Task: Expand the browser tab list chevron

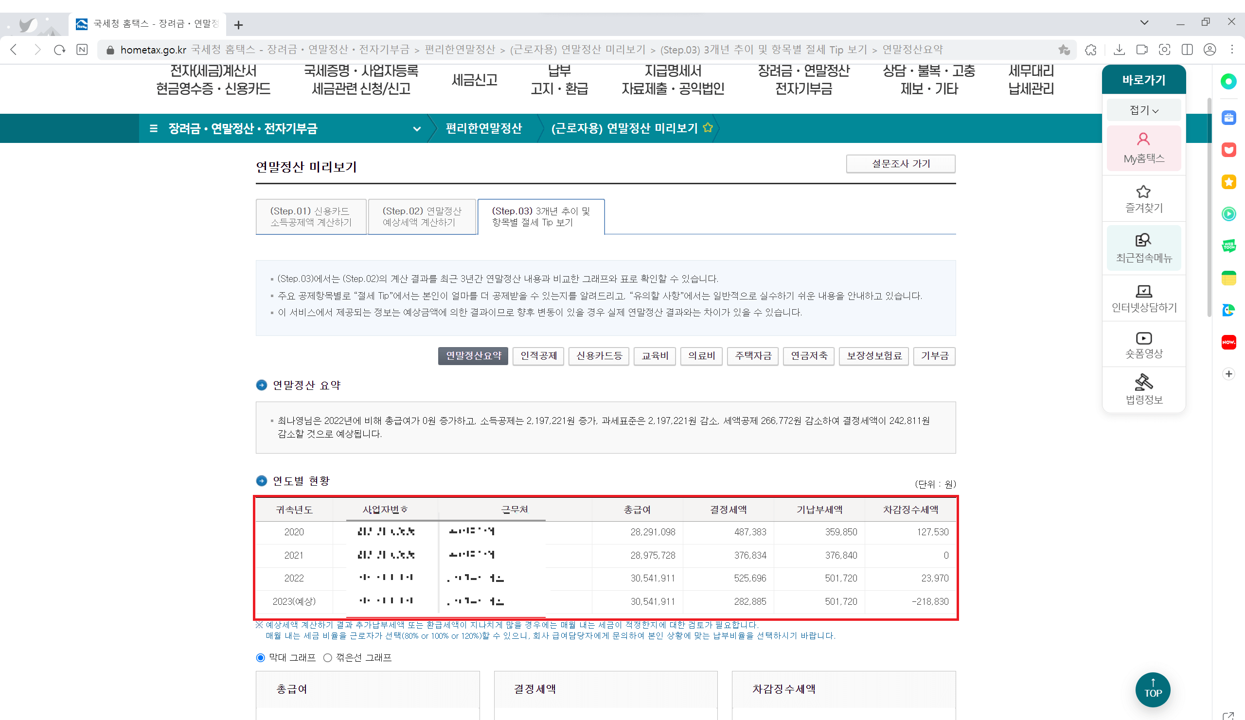Action: 1145,22
